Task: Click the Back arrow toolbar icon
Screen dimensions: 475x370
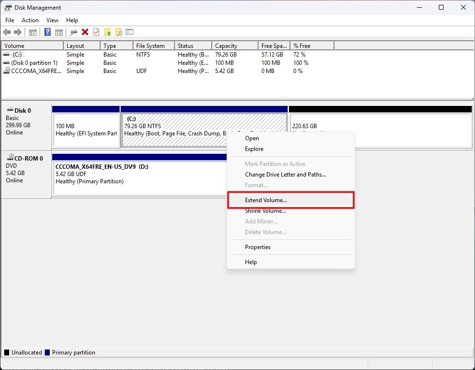Action: click(x=7, y=32)
